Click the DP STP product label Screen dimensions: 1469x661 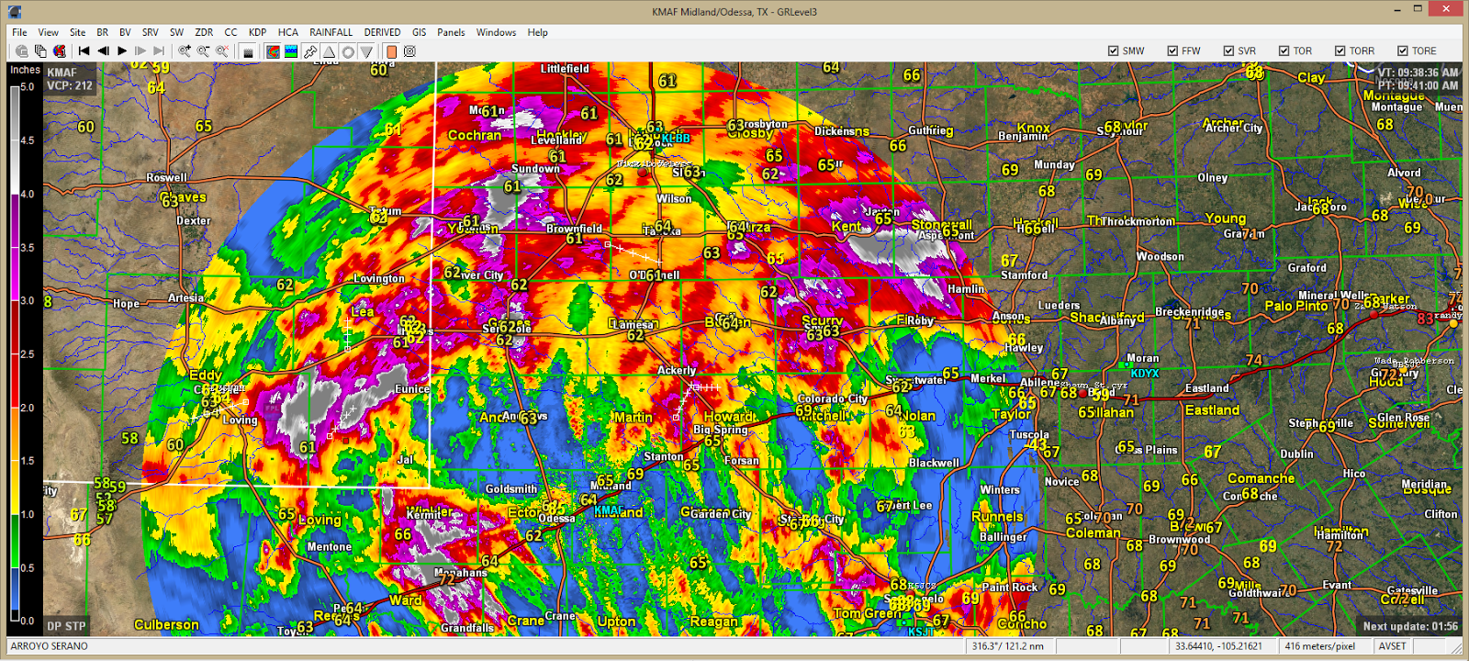tap(67, 626)
